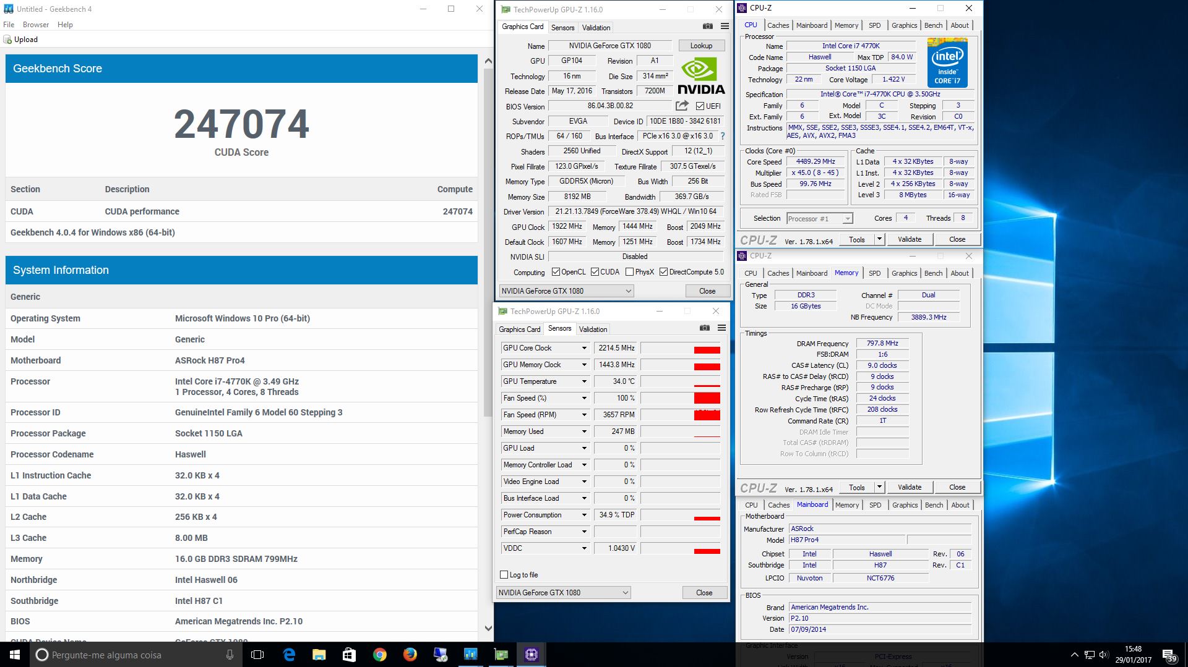This screenshot has height=667, width=1188.
Task: Click the Upload icon in Geekbench
Action: pyautogui.click(x=7, y=40)
